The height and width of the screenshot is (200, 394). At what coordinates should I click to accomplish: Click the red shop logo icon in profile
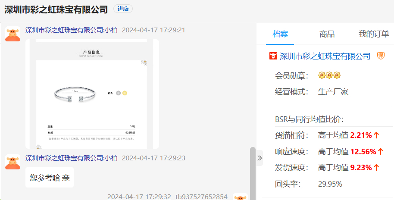click(273, 56)
